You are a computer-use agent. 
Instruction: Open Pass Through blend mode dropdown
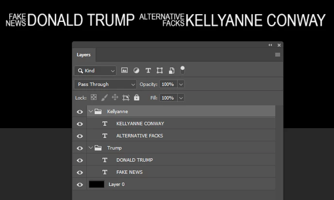click(x=105, y=84)
